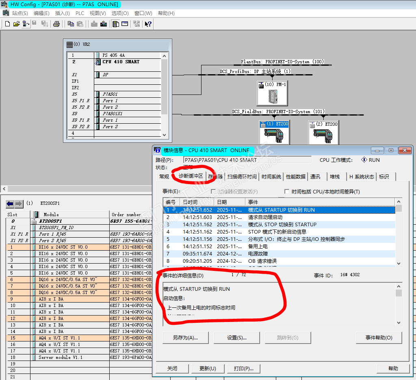Viewport: 416px width, 380px height.
Task: Click the CPU 410 SMART module icon
Action: (98, 62)
